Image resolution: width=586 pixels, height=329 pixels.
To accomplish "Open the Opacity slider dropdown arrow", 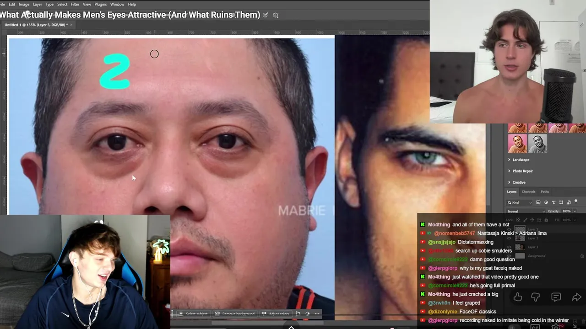I will (x=574, y=211).
